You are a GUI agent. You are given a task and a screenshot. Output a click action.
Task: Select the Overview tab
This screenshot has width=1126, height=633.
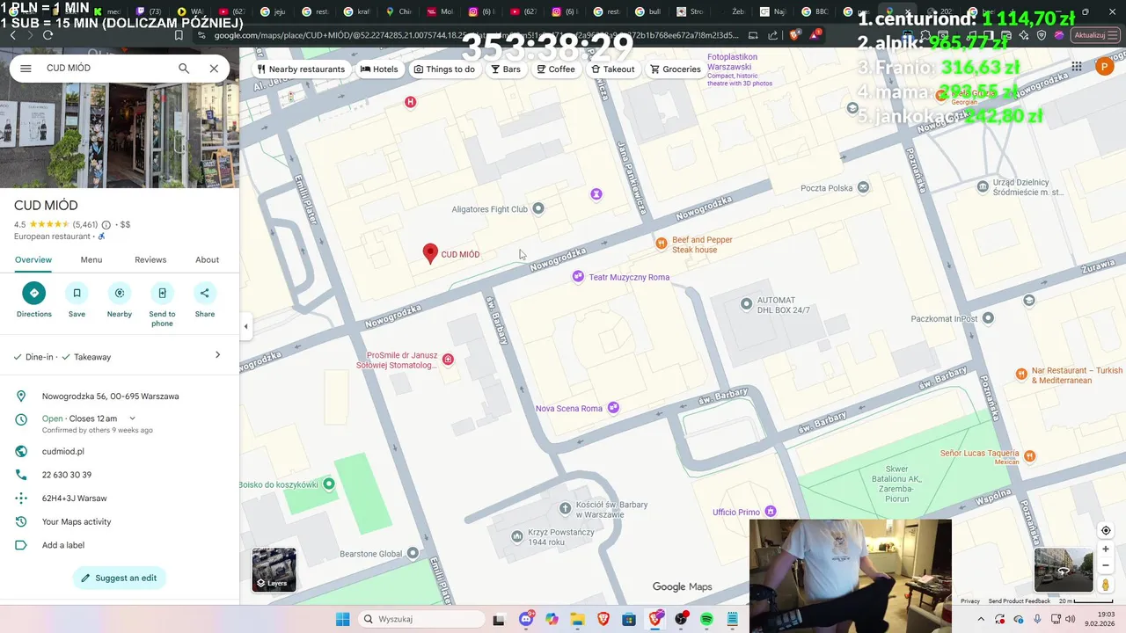[x=33, y=259]
